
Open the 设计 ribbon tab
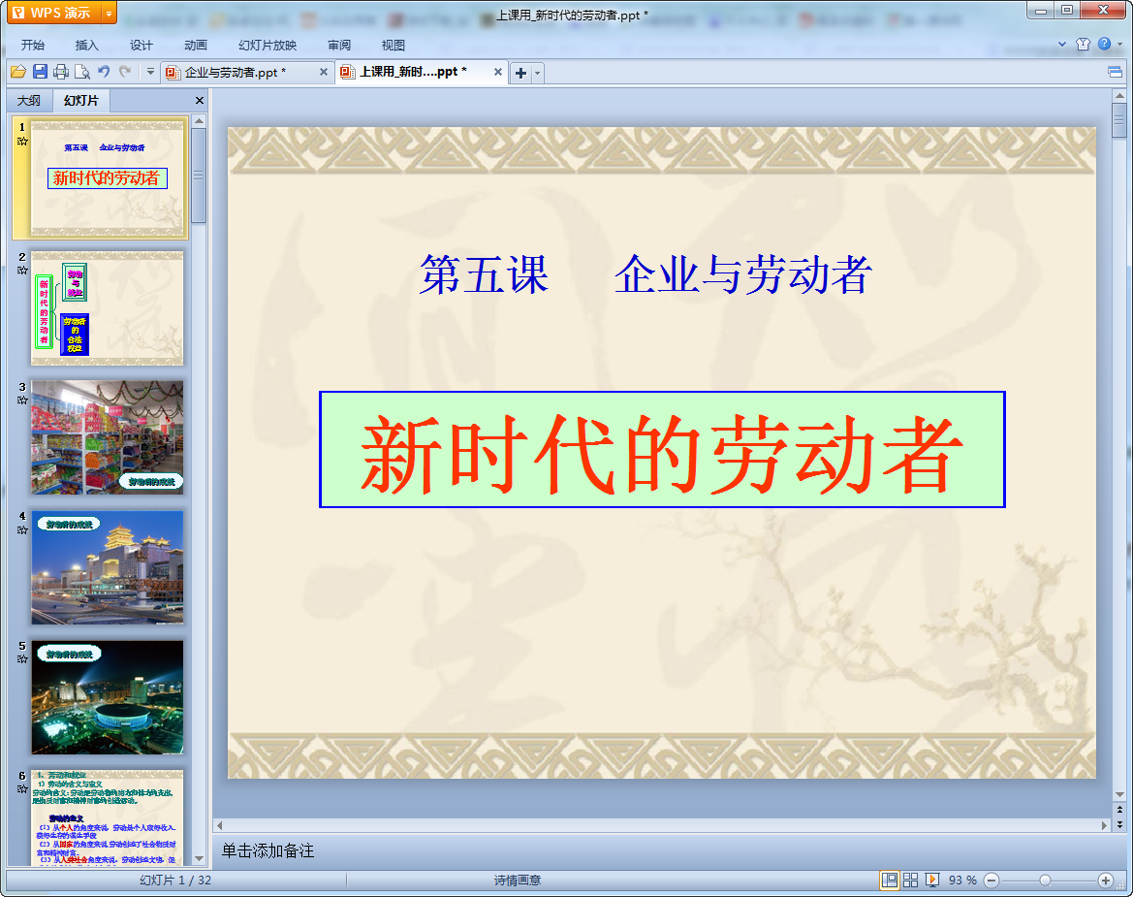[141, 45]
